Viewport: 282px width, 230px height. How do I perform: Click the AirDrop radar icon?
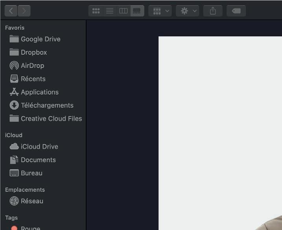[x=14, y=65]
